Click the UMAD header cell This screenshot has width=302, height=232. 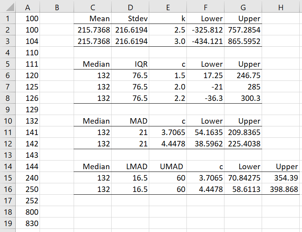(x=168, y=166)
